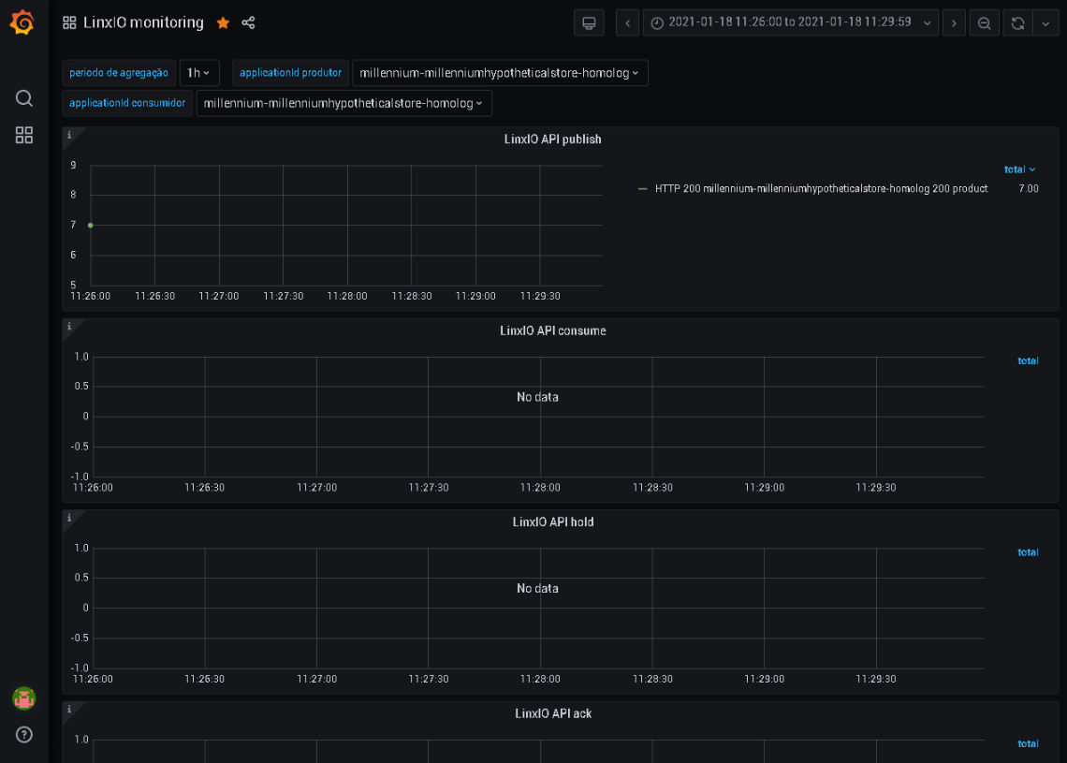This screenshot has height=763, width=1067.
Task: Open LinxIO API publish panel title menu
Action: pos(552,139)
